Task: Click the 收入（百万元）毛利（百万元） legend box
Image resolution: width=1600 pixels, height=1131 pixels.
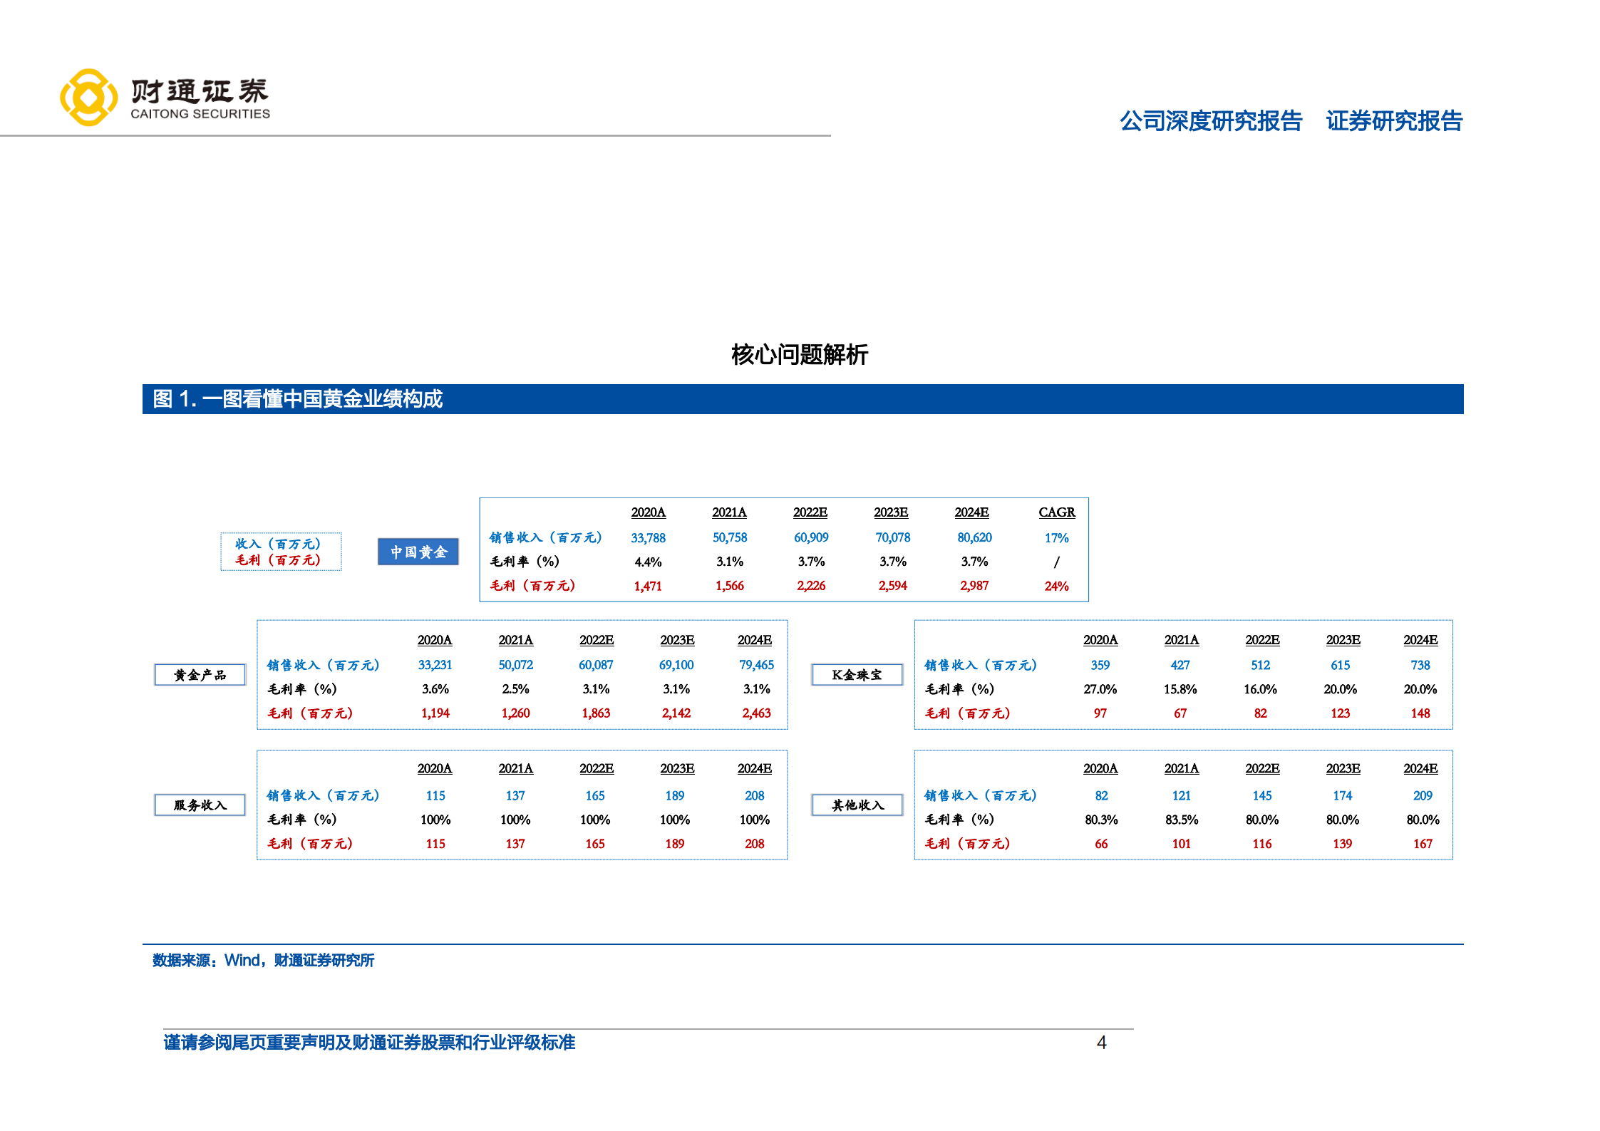Action: point(280,551)
